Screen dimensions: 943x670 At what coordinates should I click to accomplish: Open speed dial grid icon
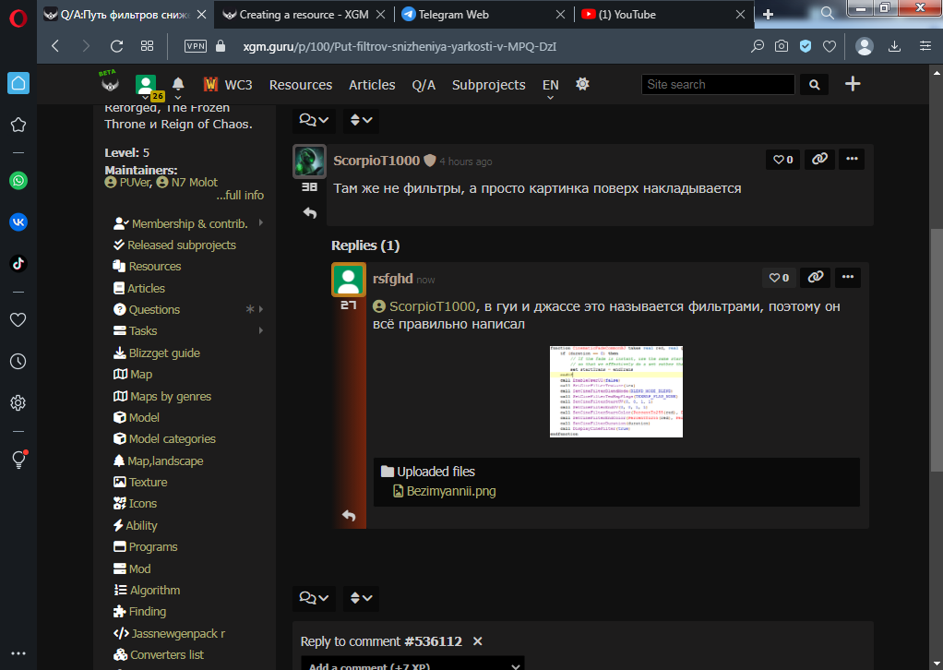[148, 46]
